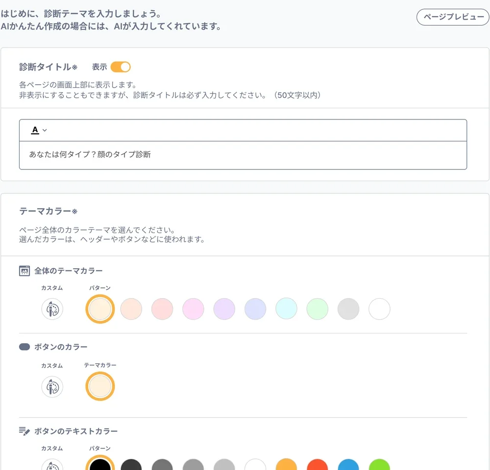Select the lavender theme color swatch
490x470 pixels.
[224, 309]
